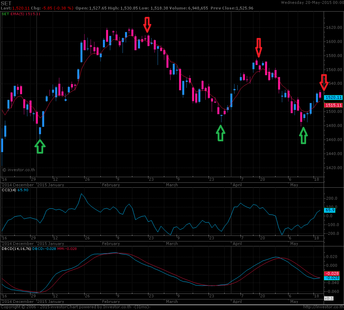344x310 pixels.
Task: Click the Last price value 1,520.11
Action: [x=21, y=8]
